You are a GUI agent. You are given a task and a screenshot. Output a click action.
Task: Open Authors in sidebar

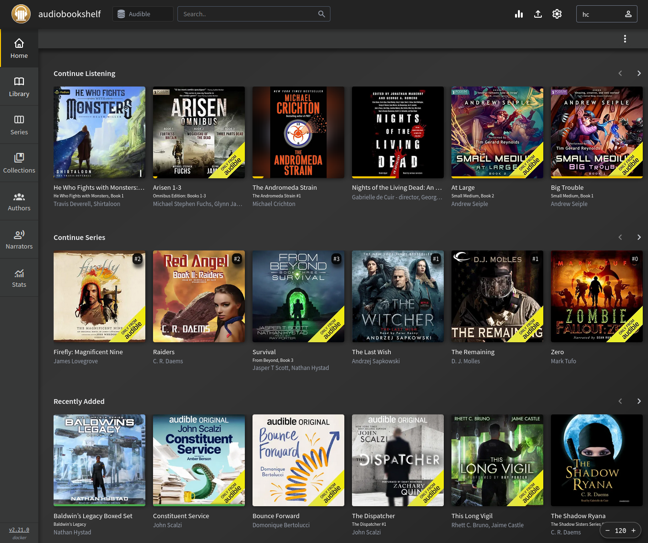[x=19, y=201]
